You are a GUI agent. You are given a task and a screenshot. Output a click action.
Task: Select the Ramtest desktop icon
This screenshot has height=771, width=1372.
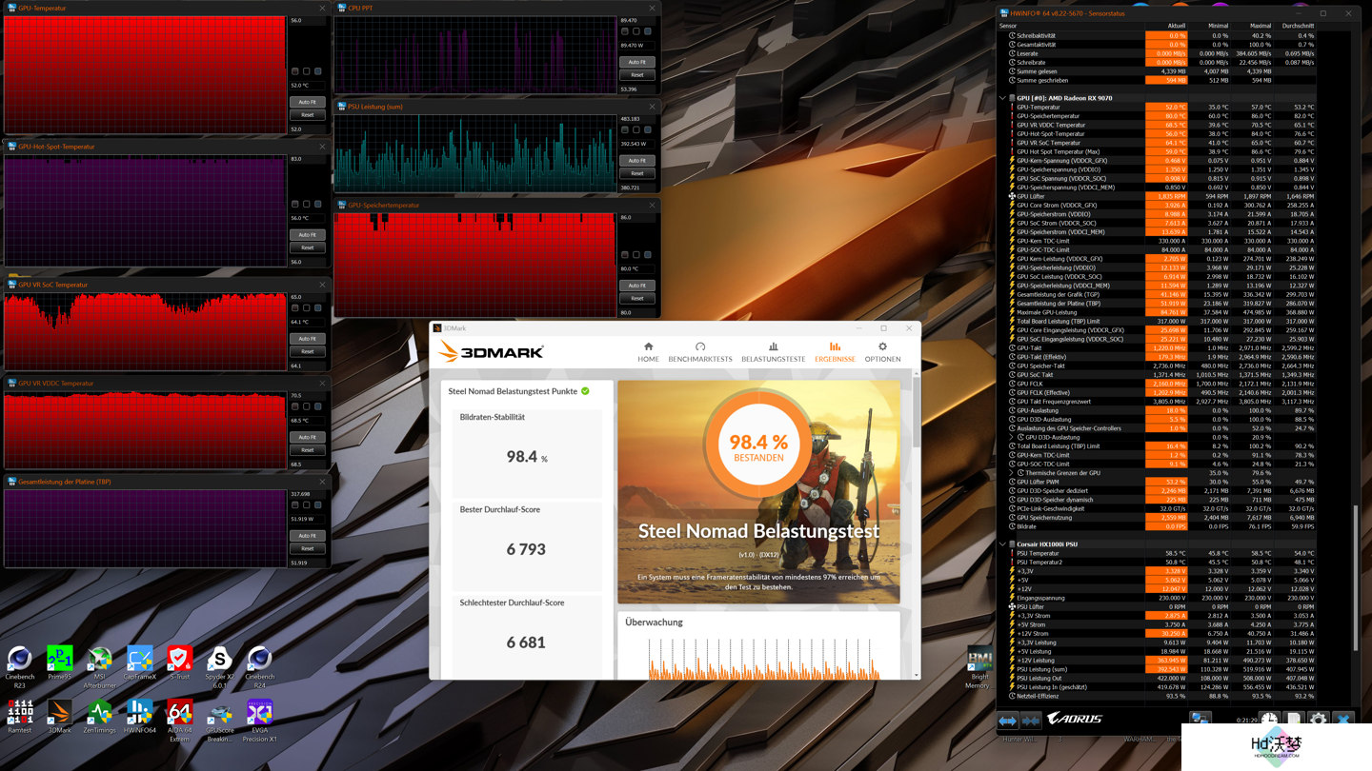pos(19,716)
